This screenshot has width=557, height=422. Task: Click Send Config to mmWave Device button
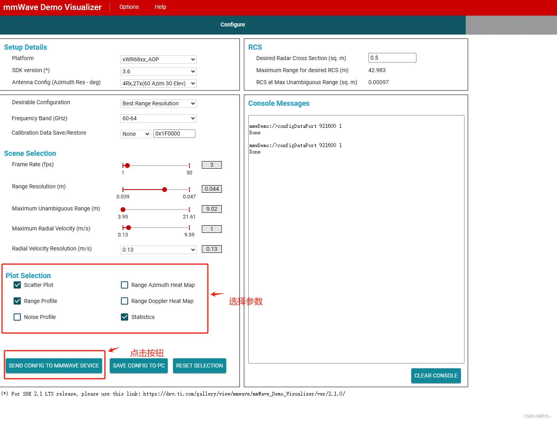(54, 365)
